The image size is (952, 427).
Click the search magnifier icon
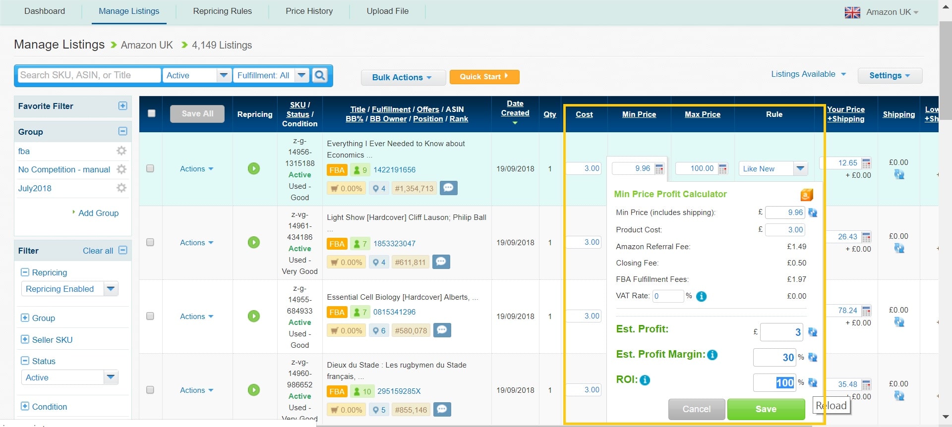[x=320, y=75]
